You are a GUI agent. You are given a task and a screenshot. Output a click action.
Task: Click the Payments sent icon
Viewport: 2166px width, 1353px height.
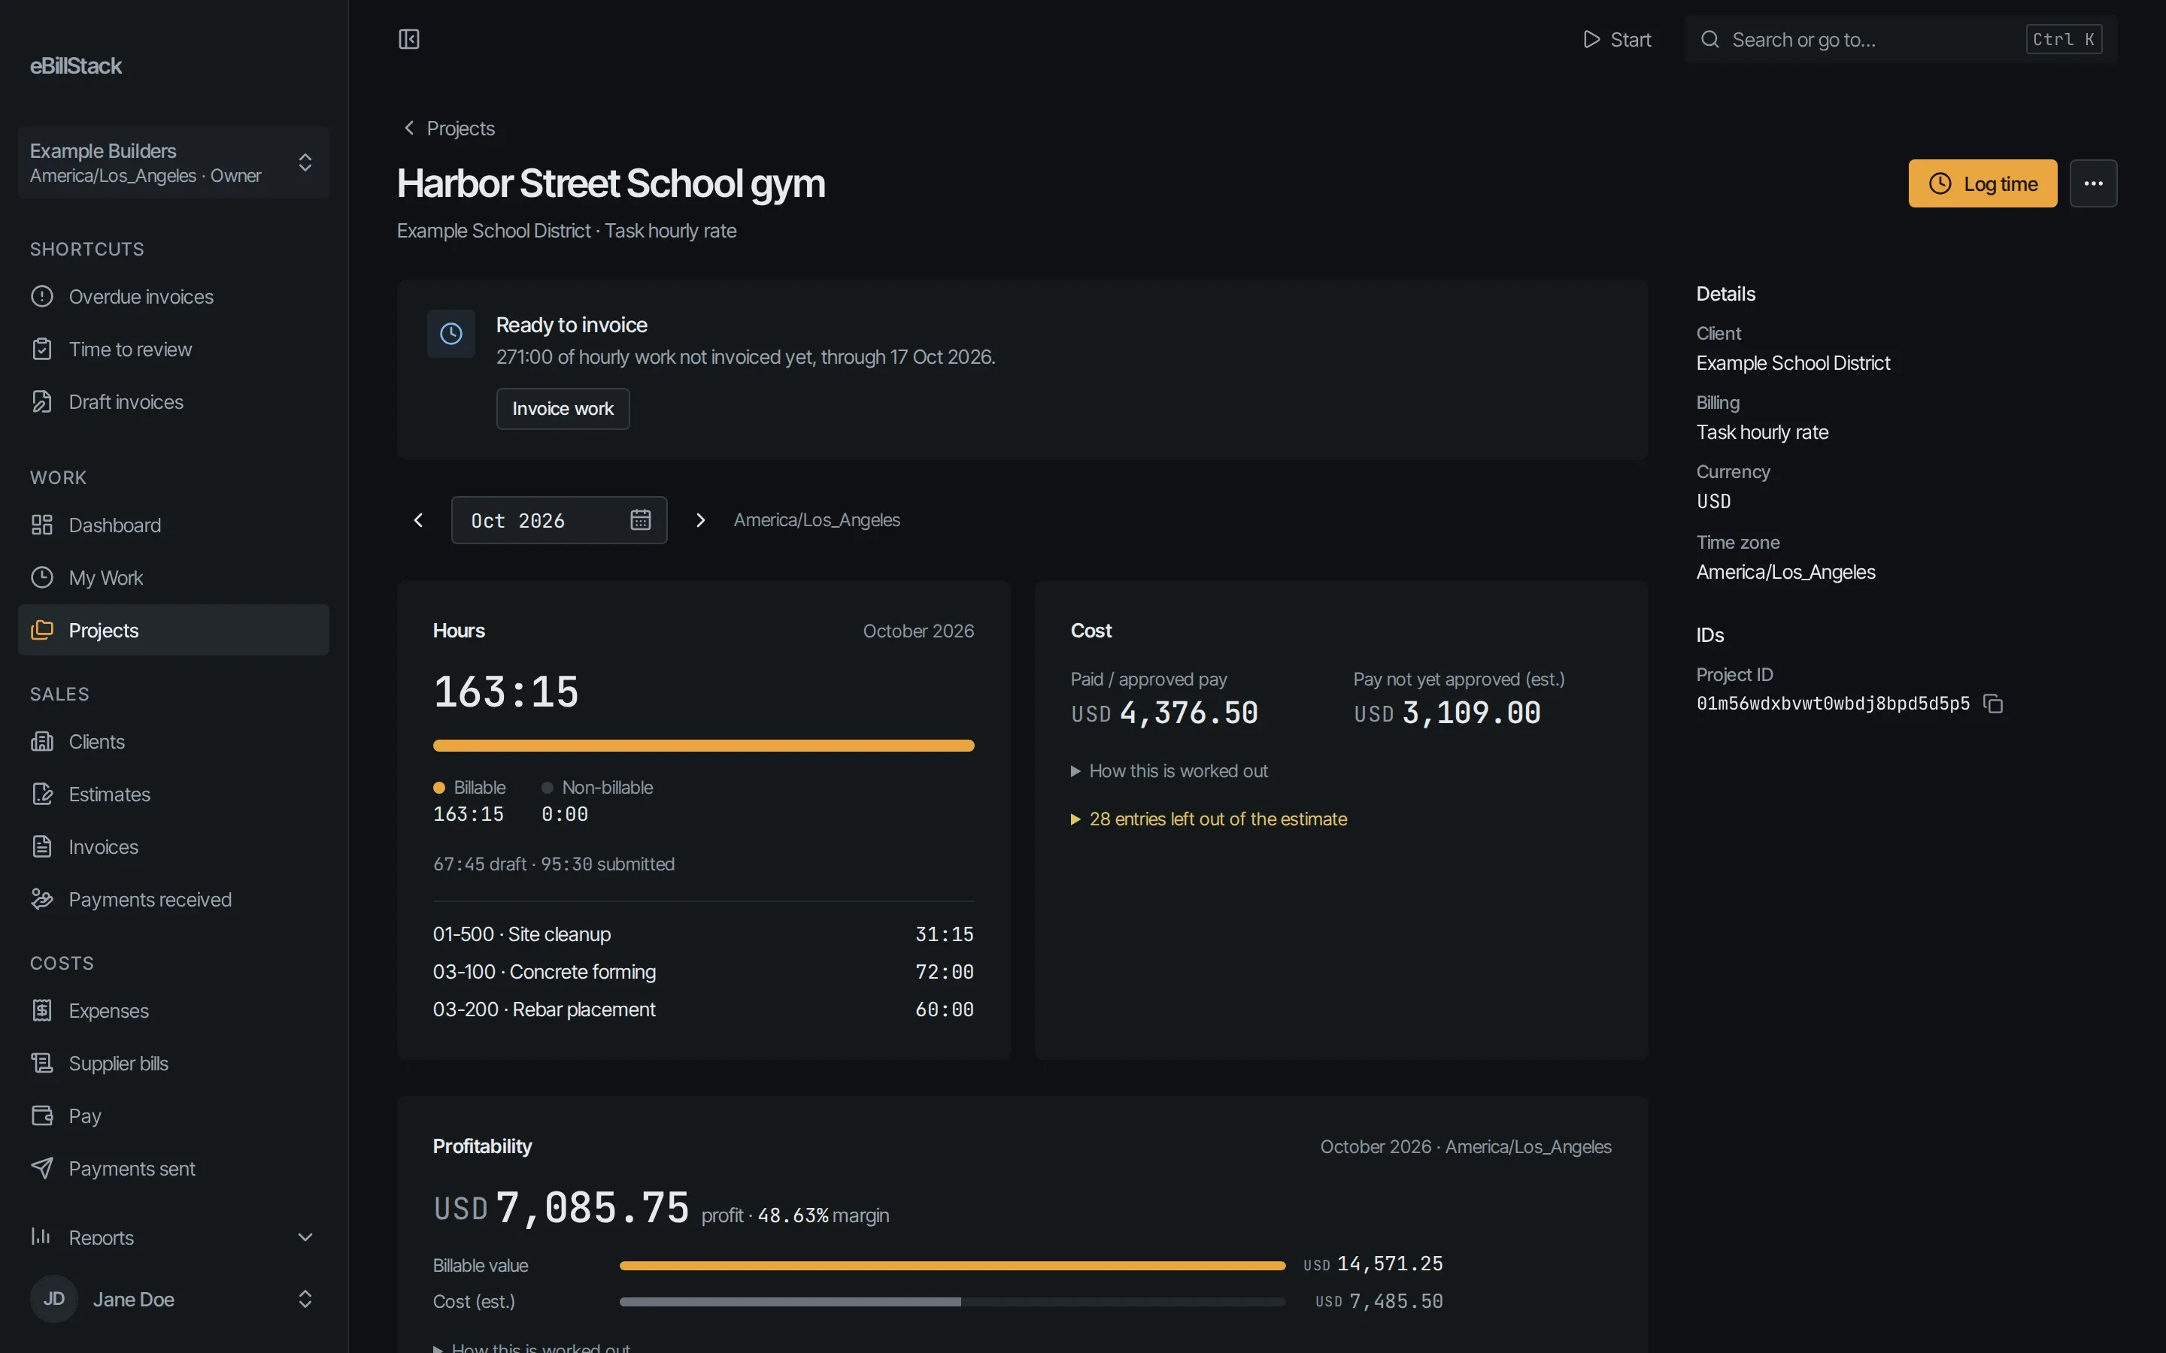pyautogui.click(x=42, y=1169)
